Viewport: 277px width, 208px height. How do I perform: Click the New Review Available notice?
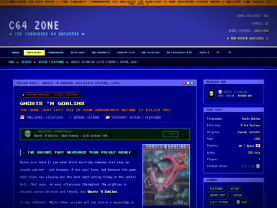pyautogui.click(x=247, y=39)
